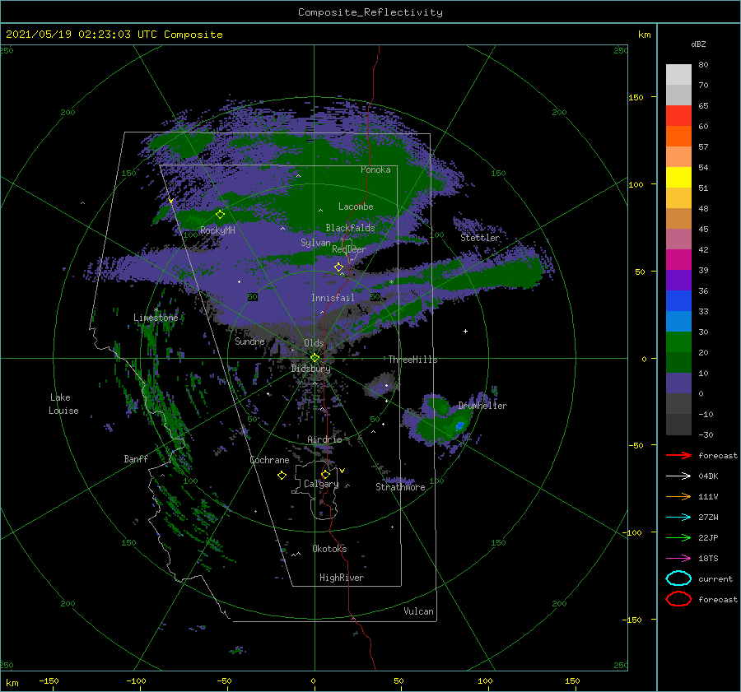Click the Blackfalds city label

coord(350,228)
